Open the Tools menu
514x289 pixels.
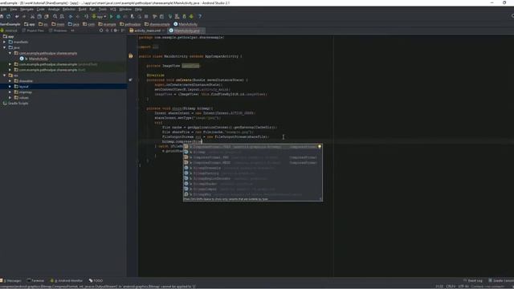coord(103,10)
